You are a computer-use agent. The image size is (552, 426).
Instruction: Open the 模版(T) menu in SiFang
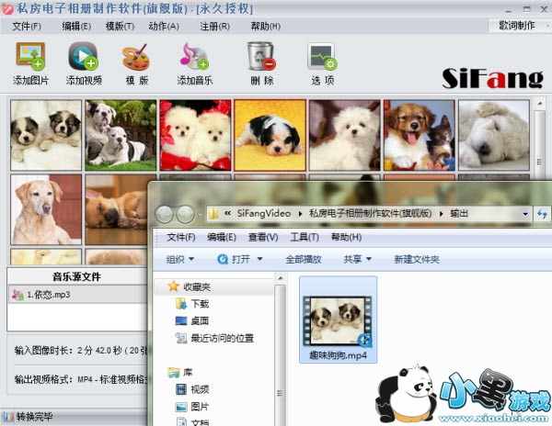(x=120, y=26)
